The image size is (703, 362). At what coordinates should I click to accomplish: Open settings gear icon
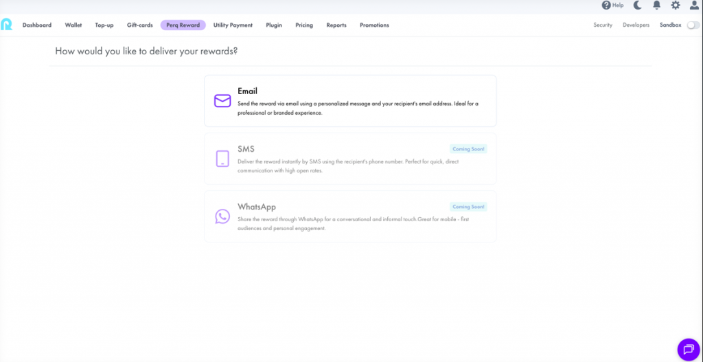click(676, 5)
